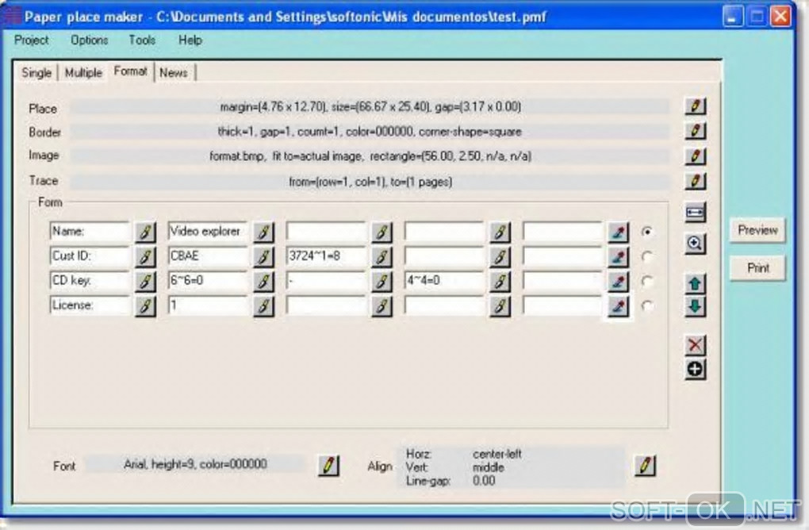The width and height of the screenshot is (809, 530).
Task: Switch to the Multiple tab
Action: point(83,73)
